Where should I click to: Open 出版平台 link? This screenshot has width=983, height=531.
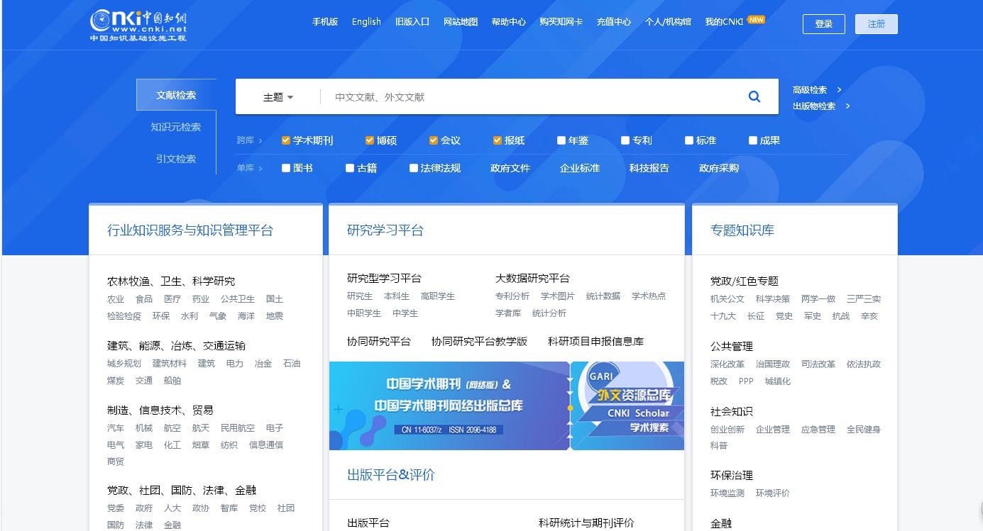tap(368, 523)
